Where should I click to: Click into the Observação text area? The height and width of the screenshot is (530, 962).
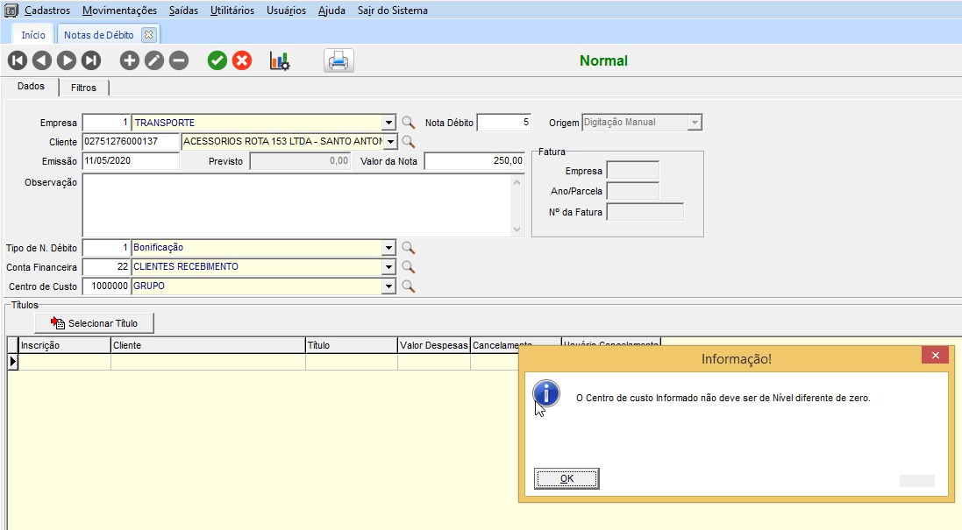[x=296, y=205]
